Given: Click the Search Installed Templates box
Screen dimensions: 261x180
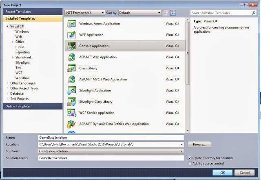Looking at the screenshot, I should (221, 13).
